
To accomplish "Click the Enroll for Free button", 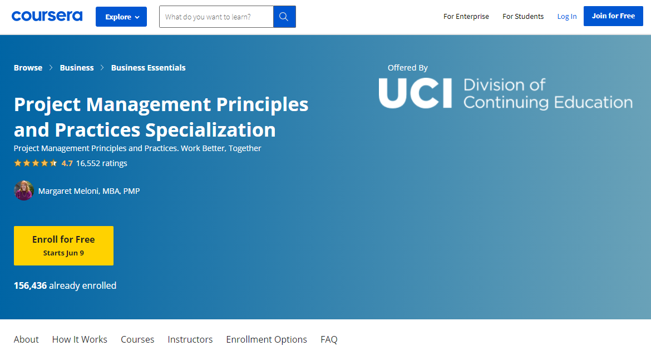I will 63,245.
